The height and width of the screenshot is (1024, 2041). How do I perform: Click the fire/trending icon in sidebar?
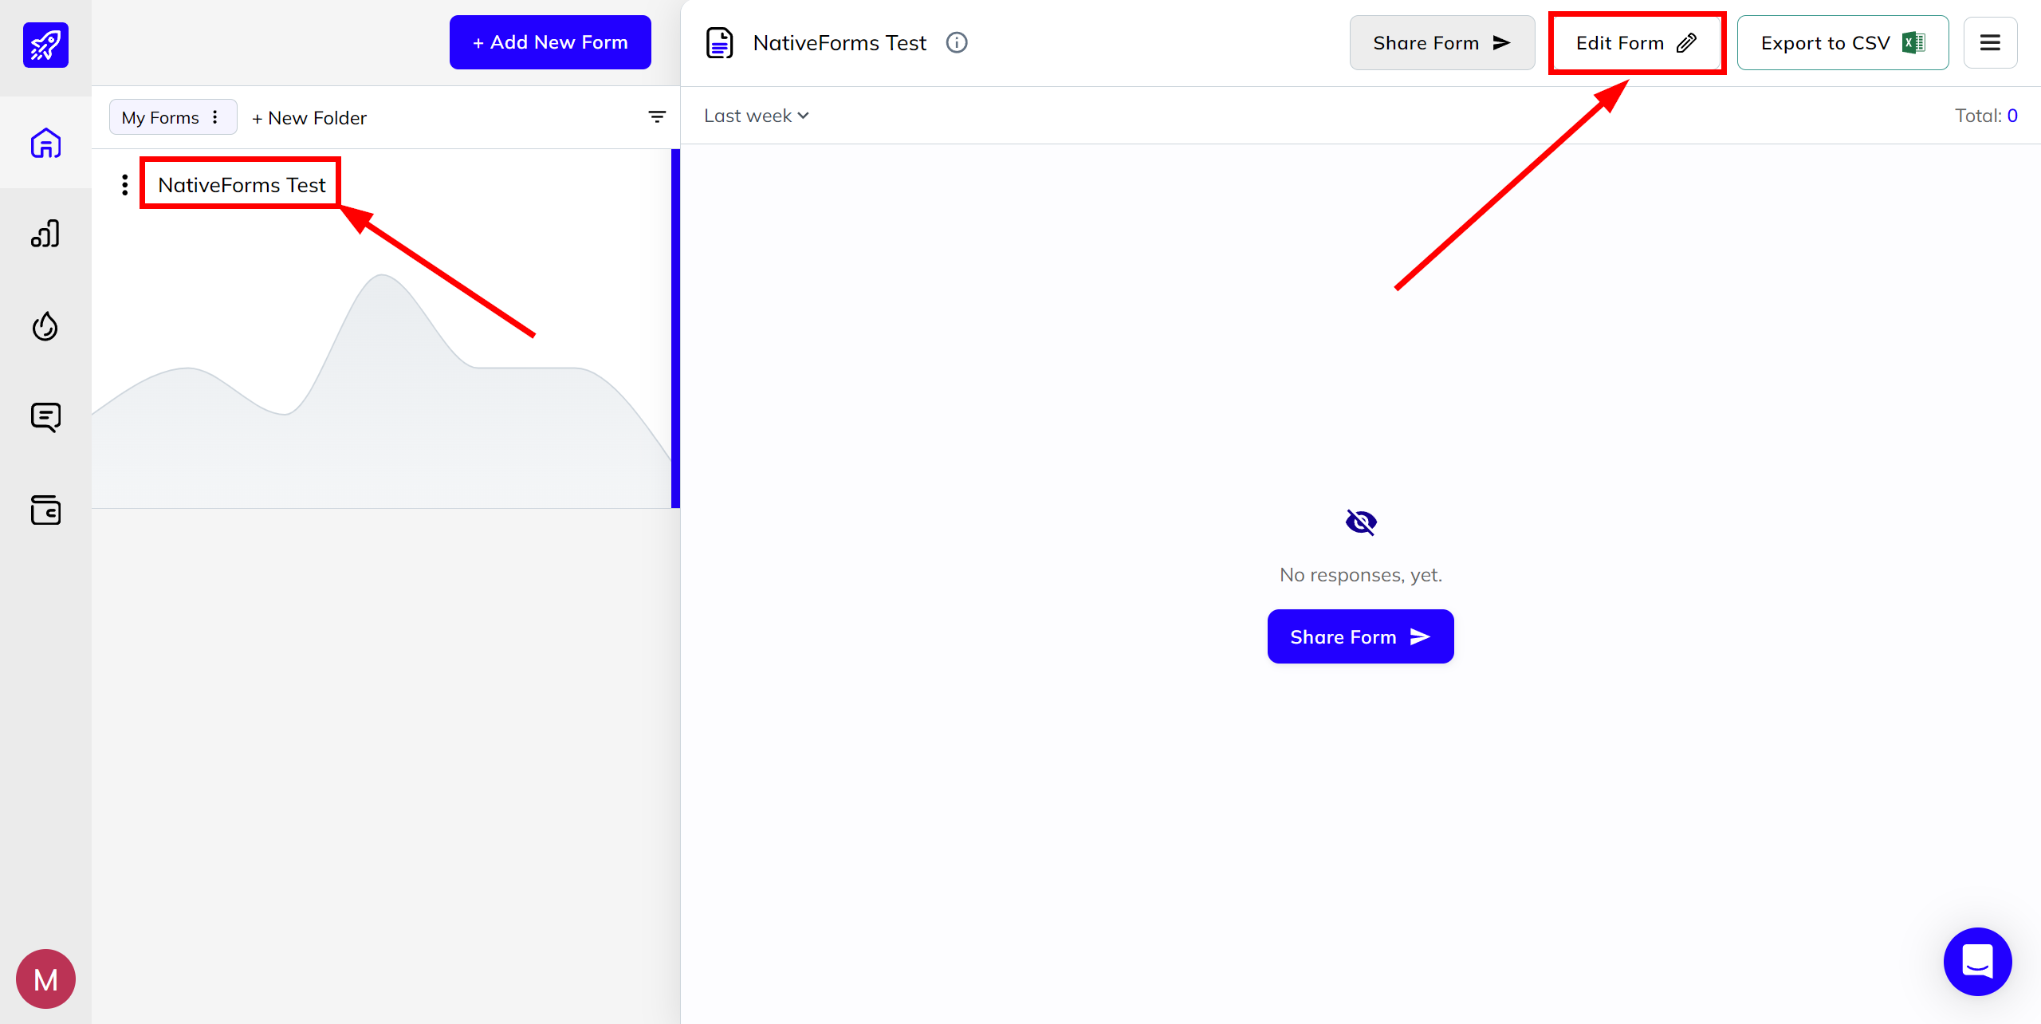(45, 326)
